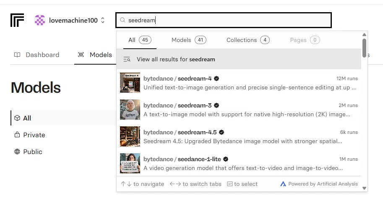
Task: Select the Private models filter
Action: point(29,135)
